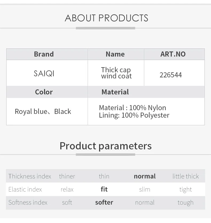The width and height of the screenshot is (211, 223).
Task: Select the Thickness index label
Action: (30, 176)
